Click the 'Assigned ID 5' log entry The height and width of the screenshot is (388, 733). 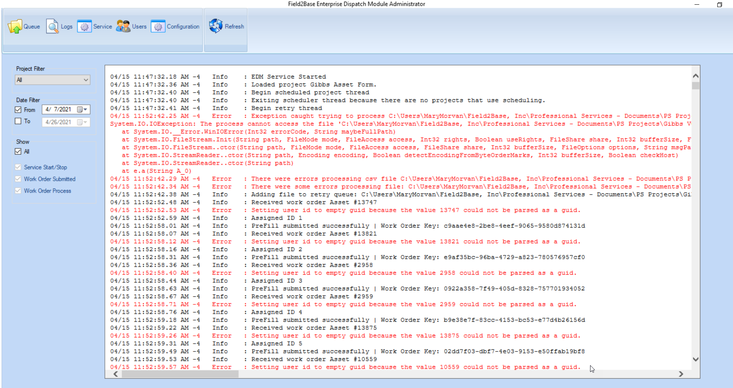pos(206,344)
